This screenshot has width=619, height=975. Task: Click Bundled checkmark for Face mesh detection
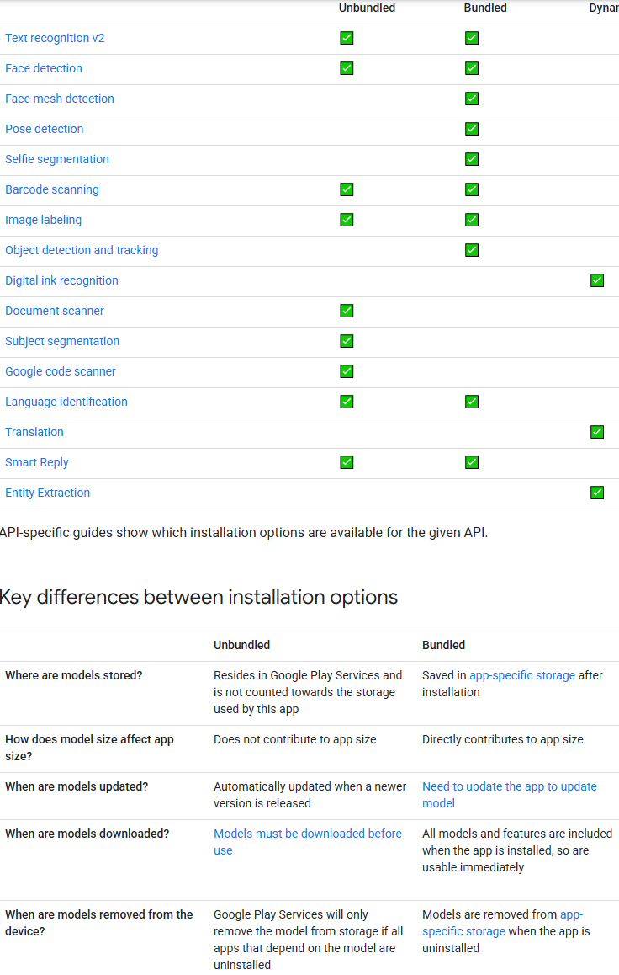point(472,99)
